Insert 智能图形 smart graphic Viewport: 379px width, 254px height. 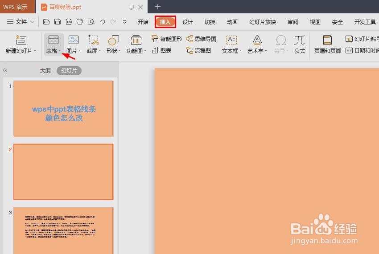167,39
